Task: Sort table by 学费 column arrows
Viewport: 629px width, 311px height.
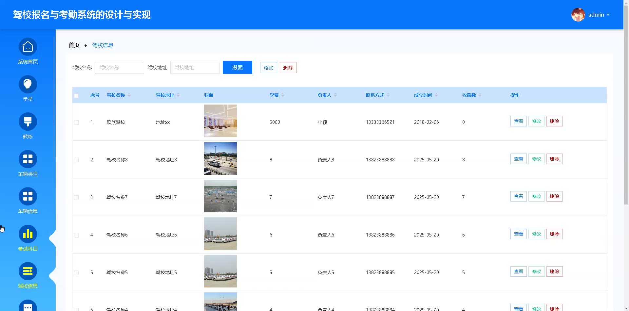Action: click(283, 95)
